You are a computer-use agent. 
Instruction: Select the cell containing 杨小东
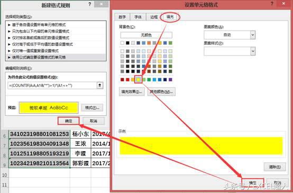pyautogui.click(x=80, y=134)
